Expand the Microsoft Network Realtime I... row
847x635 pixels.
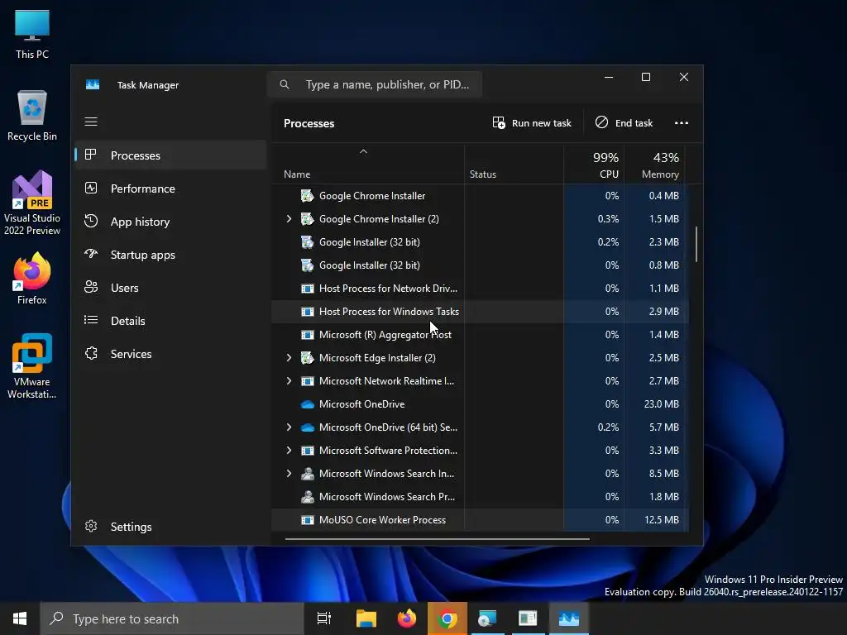pyautogui.click(x=289, y=380)
